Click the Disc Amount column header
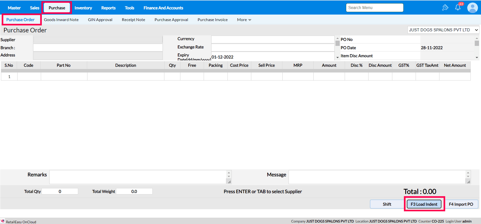The image size is (481, 224). 380,65
